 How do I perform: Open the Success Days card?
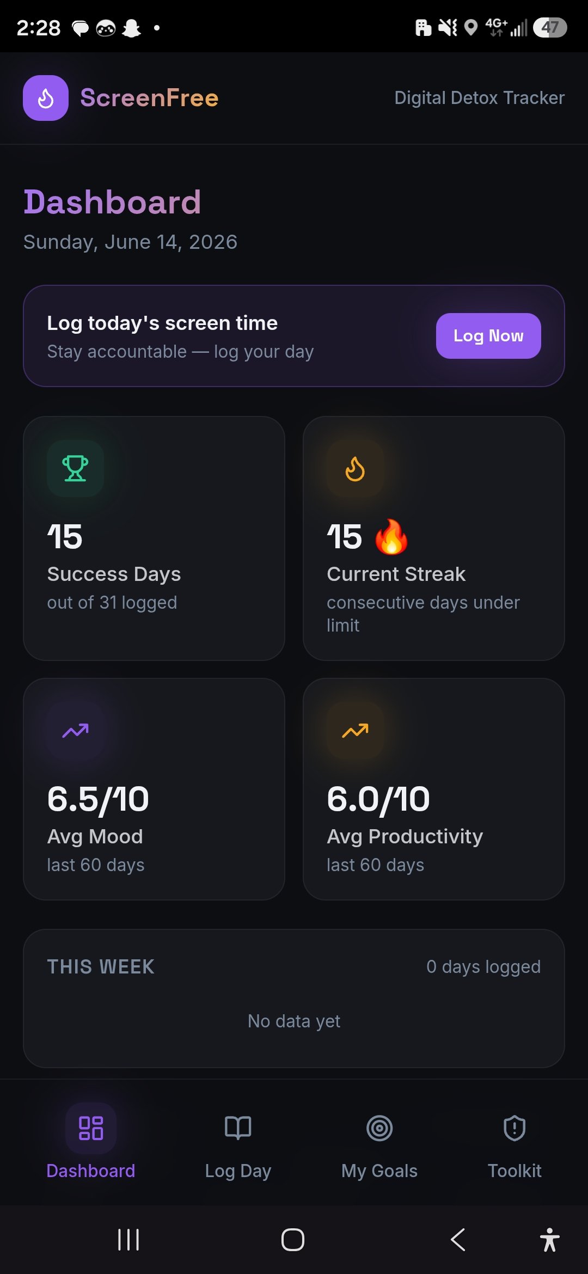click(x=154, y=538)
